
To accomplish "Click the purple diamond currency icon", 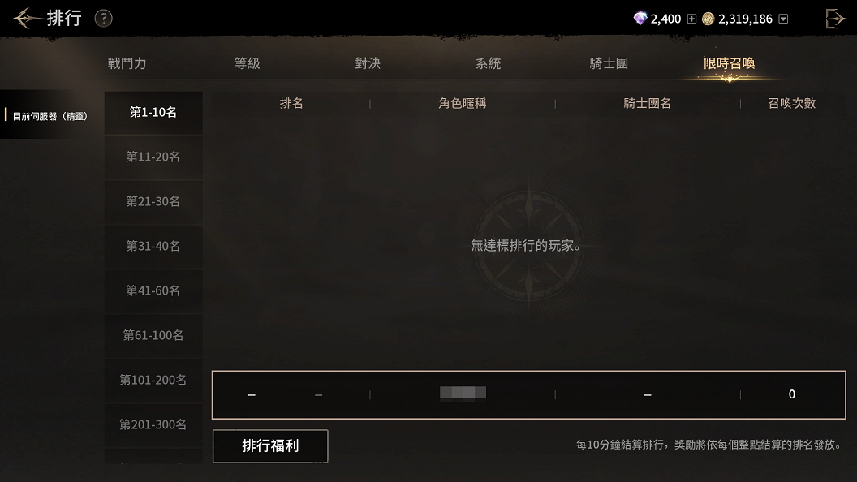I will [640, 19].
